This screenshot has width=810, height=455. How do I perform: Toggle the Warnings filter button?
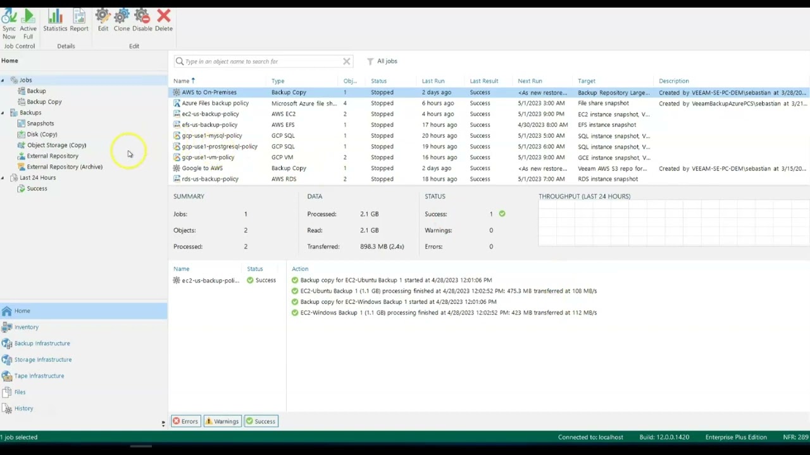222,422
